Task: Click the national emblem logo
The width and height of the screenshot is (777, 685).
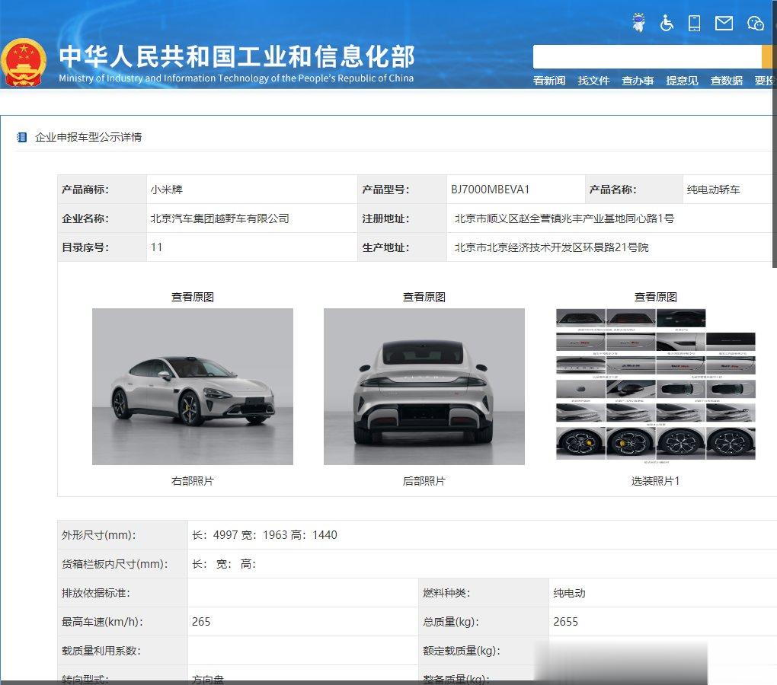Action: click(x=24, y=63)
